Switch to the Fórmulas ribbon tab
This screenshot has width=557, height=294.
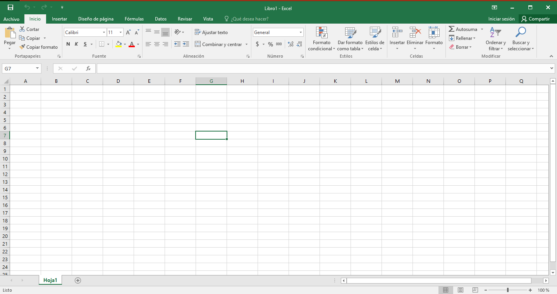[x=134, y=19]
